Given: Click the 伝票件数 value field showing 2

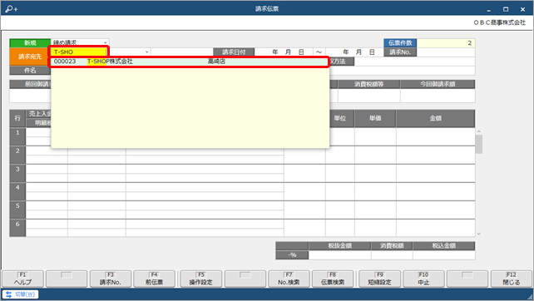Looking at the screenshot, I should pos(446,43).
